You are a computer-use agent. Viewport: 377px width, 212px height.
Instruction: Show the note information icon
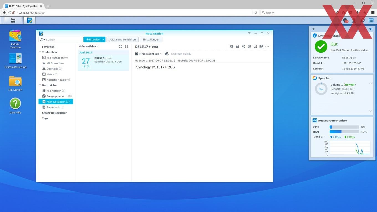[232, 46]
